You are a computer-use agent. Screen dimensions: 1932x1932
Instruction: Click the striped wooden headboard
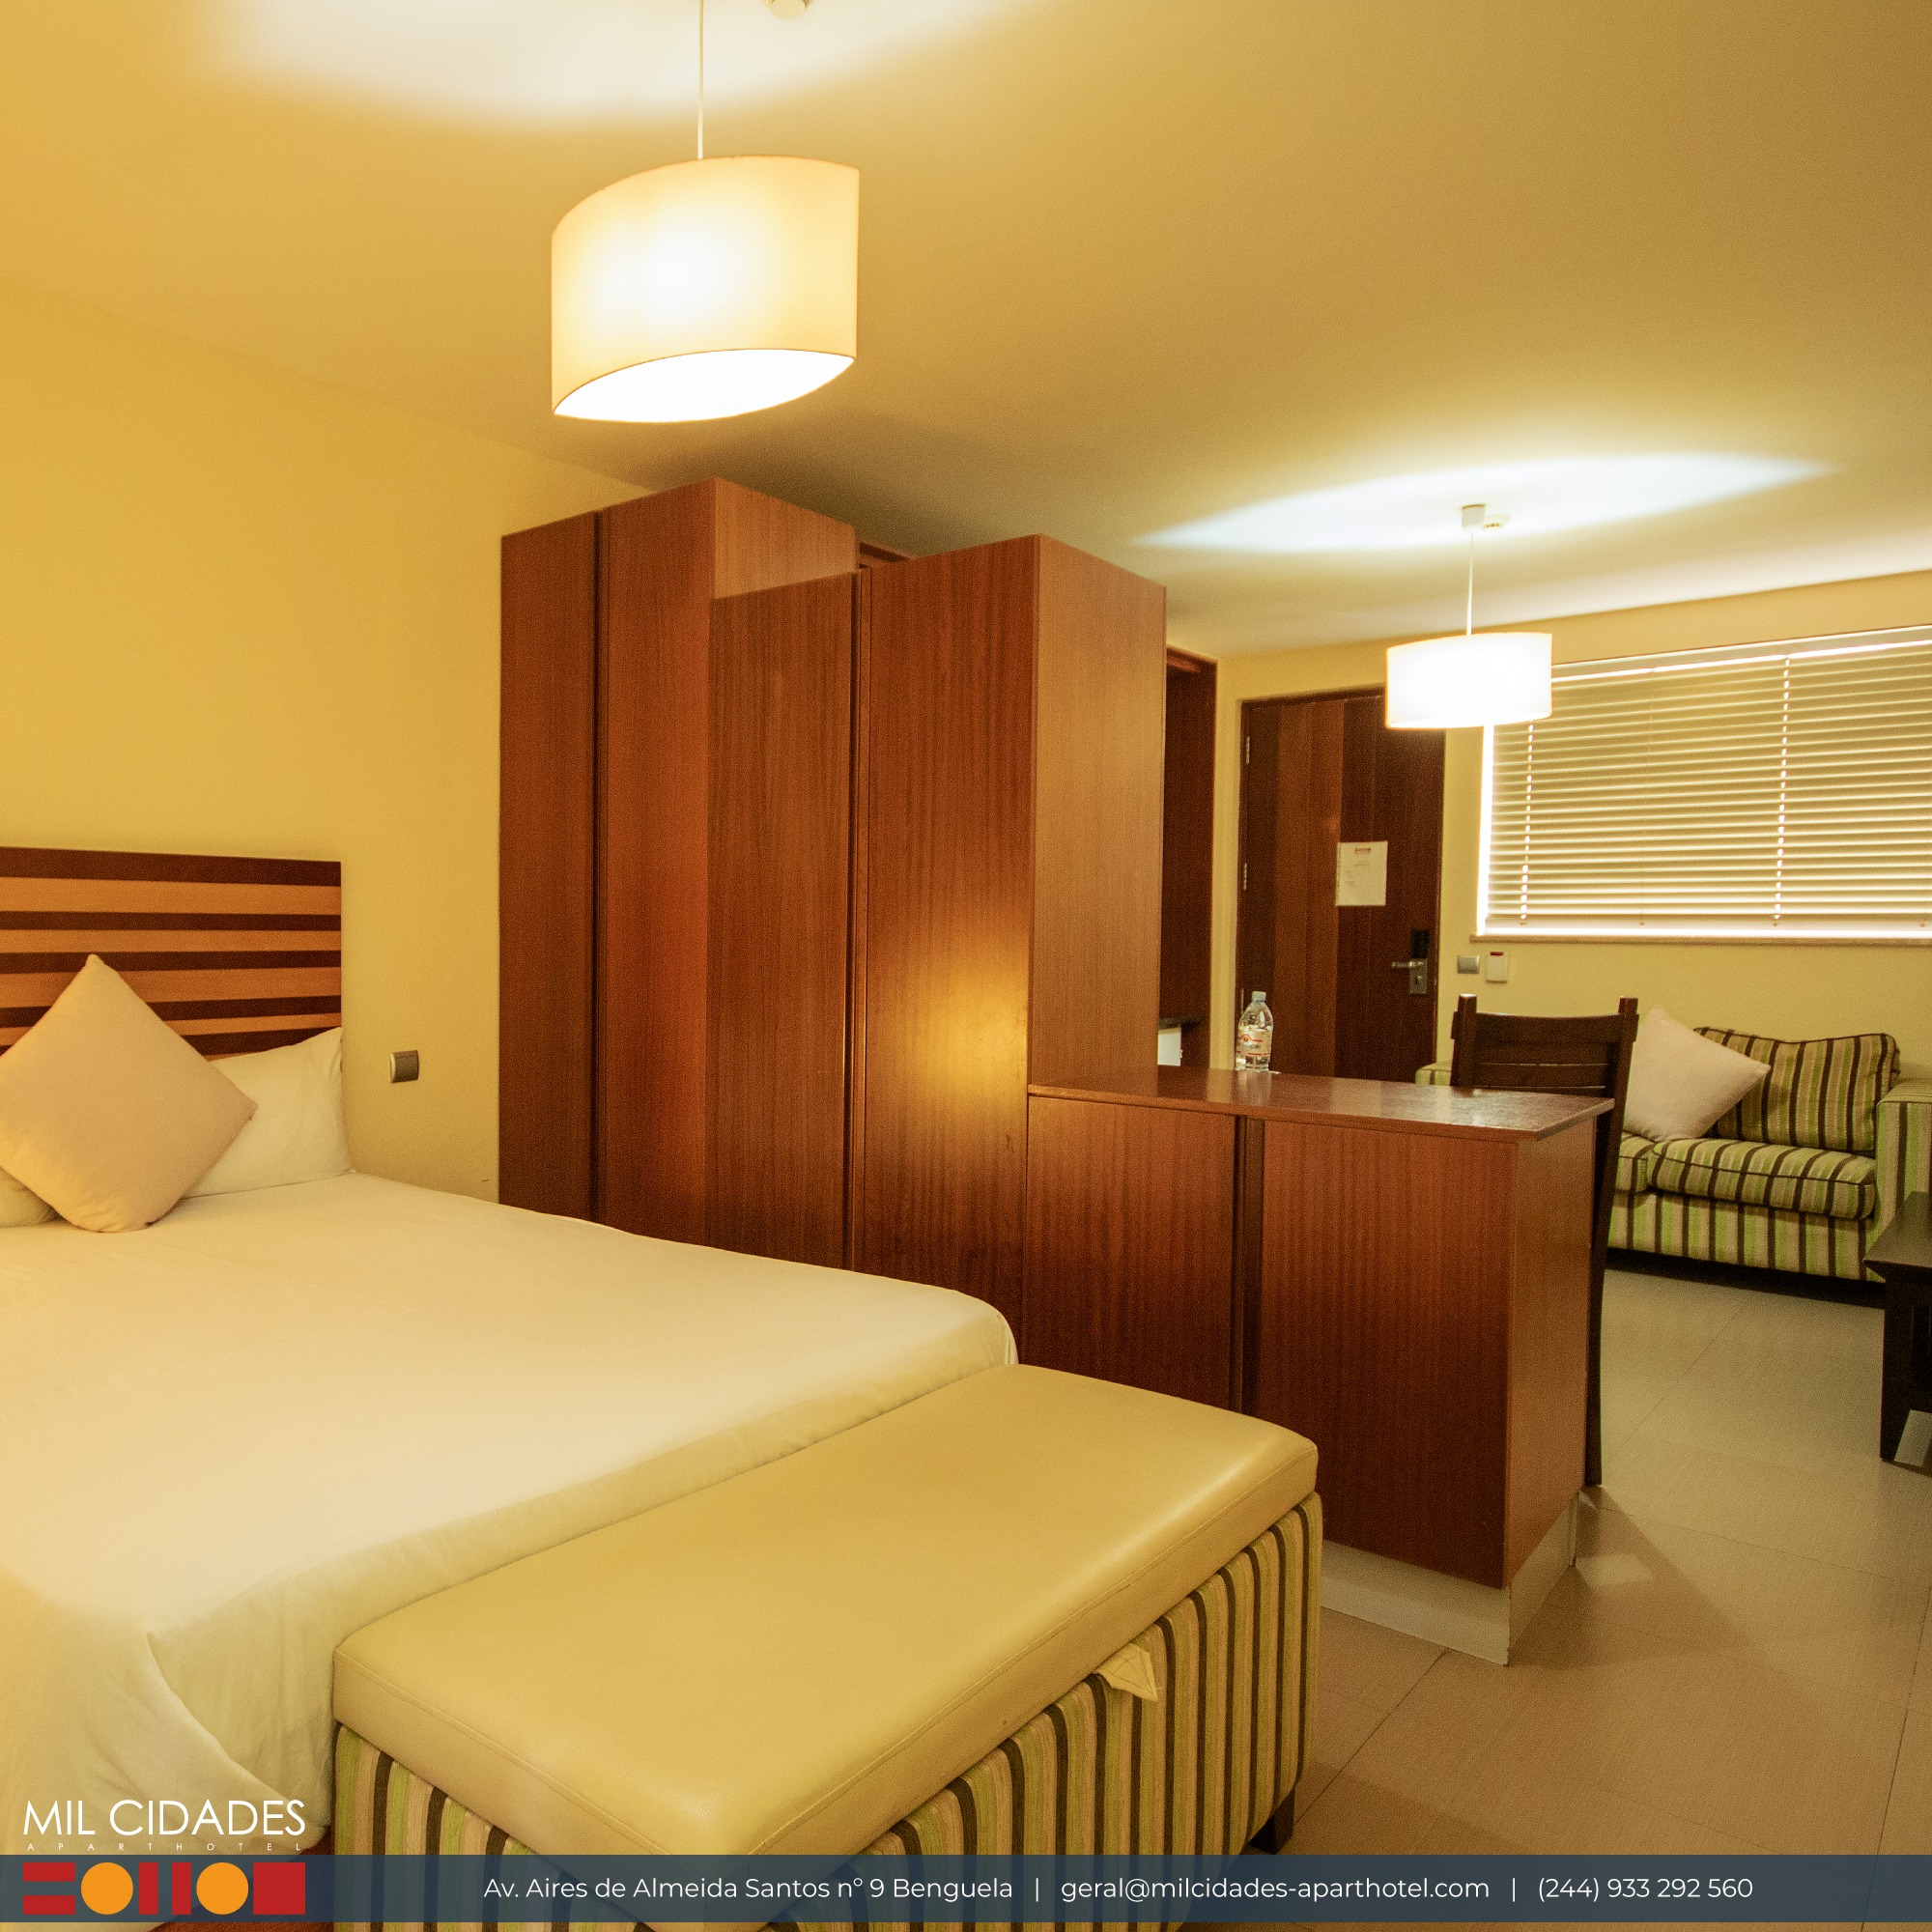coord(170,950)
